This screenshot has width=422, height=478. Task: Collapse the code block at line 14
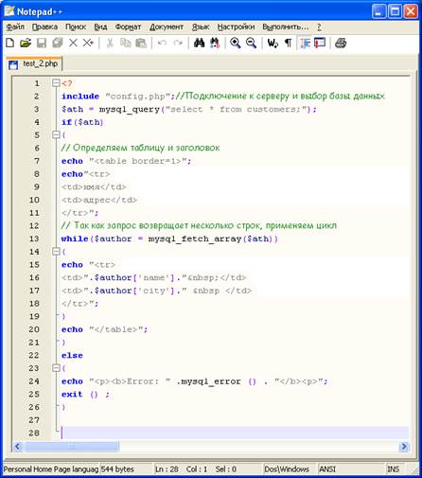tap(56, 252)
